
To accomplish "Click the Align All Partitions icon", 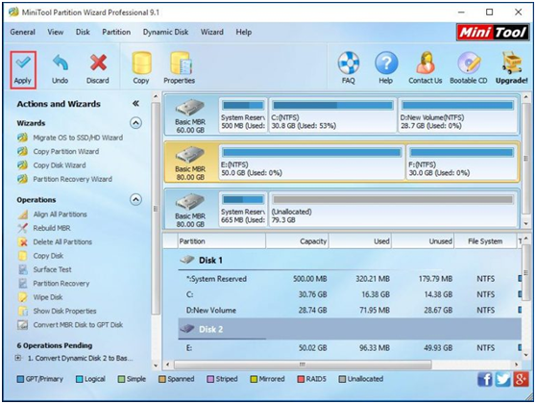I will pyautogui.click(x=23, y=215).
